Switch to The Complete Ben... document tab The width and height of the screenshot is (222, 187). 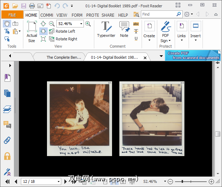tap(64, 57)
